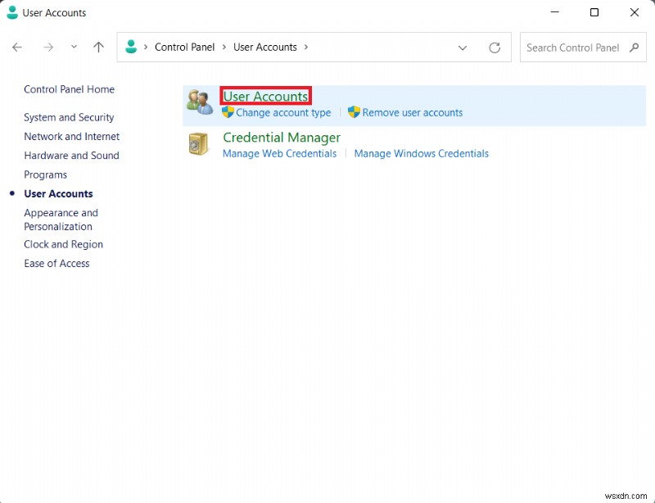The image size is (655, 503).
Task: Click the User Accounts two-heads icon
Action: 199,101
